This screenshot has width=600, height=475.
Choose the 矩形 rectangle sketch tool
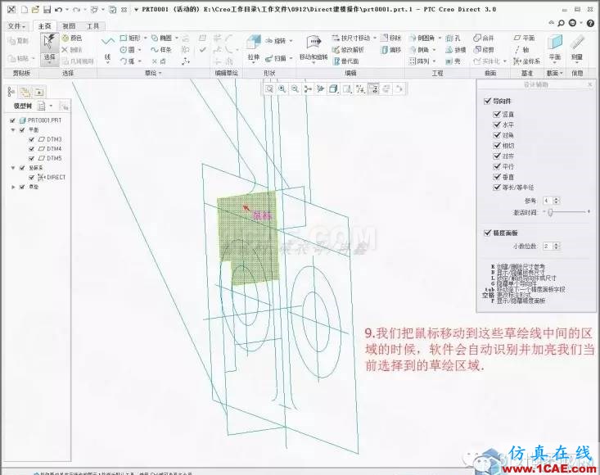[130, 38]
